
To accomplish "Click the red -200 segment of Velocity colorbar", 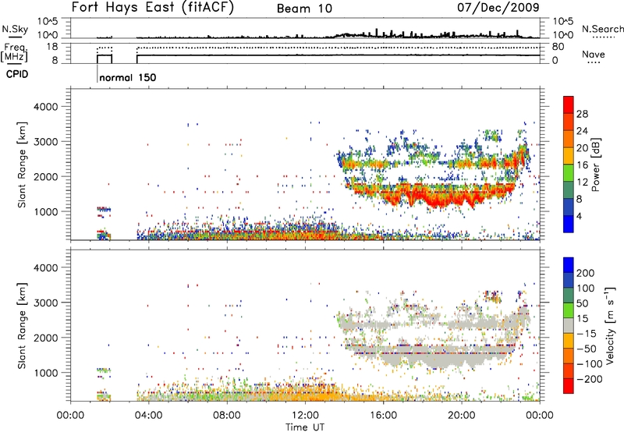I will click(x=569, y=386).
